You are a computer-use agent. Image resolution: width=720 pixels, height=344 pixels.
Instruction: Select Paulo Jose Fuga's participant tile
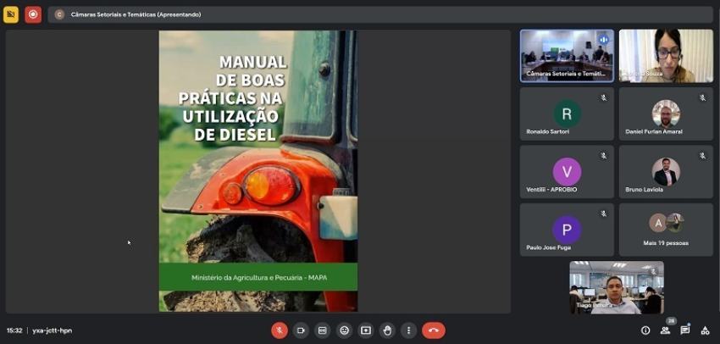coord(567,230)
